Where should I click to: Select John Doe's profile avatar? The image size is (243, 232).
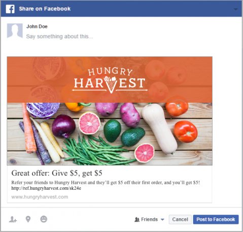pos(15,31)
